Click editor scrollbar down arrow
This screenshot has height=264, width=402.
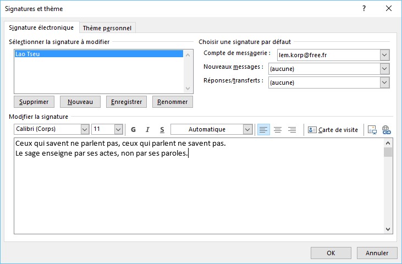tap(388, 229)
